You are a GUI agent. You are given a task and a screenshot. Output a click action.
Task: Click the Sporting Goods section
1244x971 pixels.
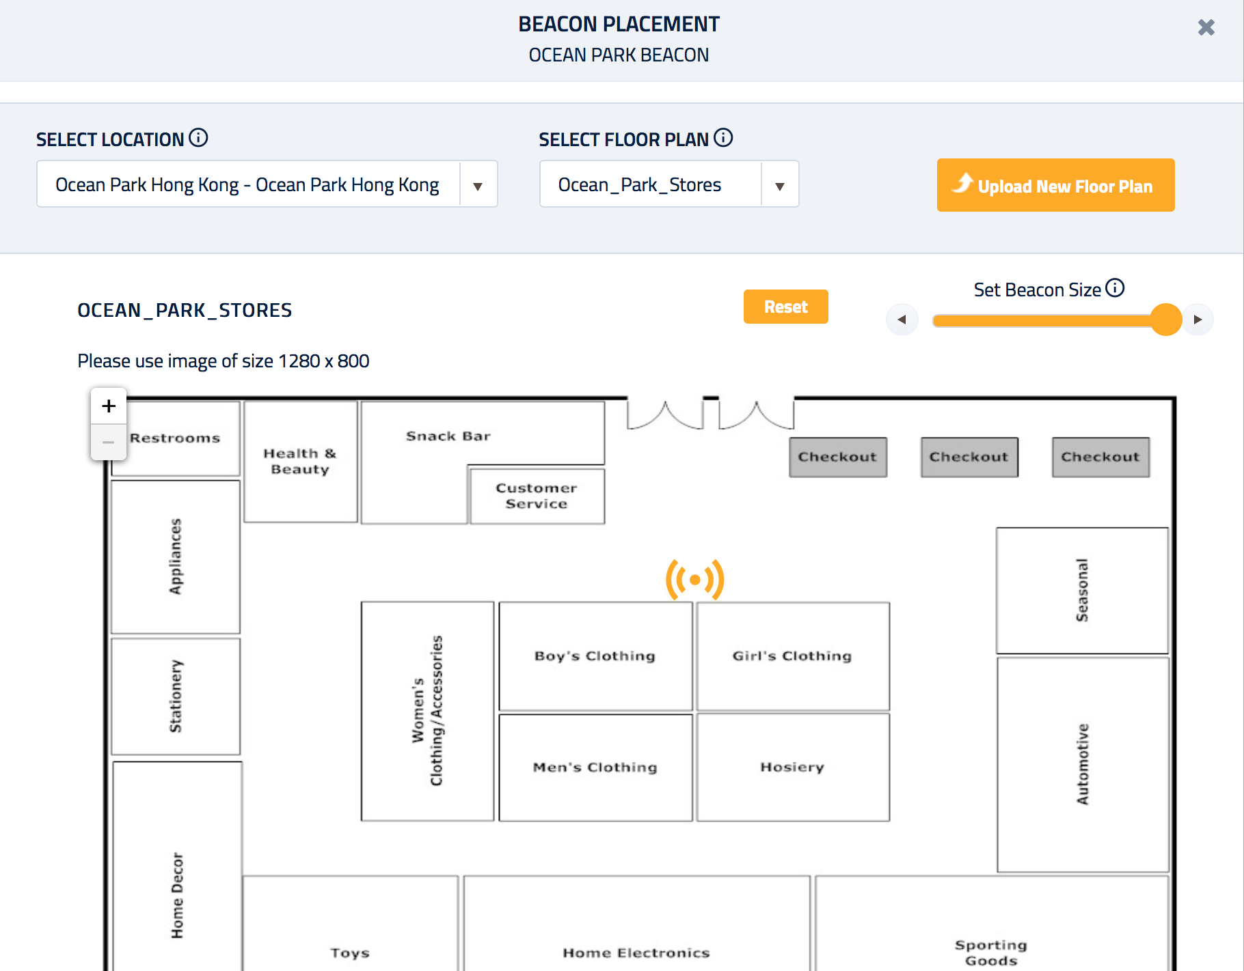tap(991, 924)
